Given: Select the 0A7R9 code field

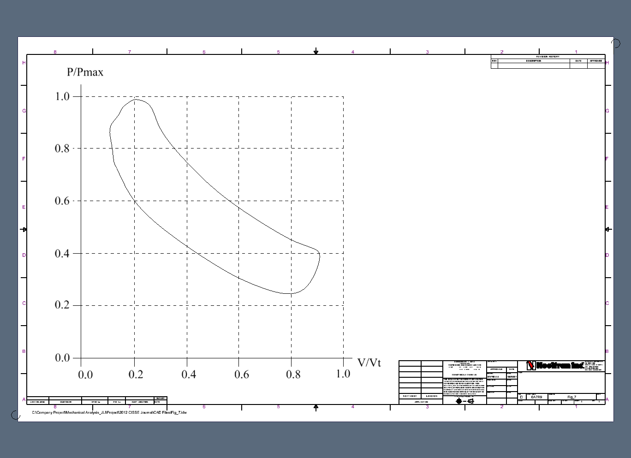Looking at the screenshot, I should click(536, 397).
